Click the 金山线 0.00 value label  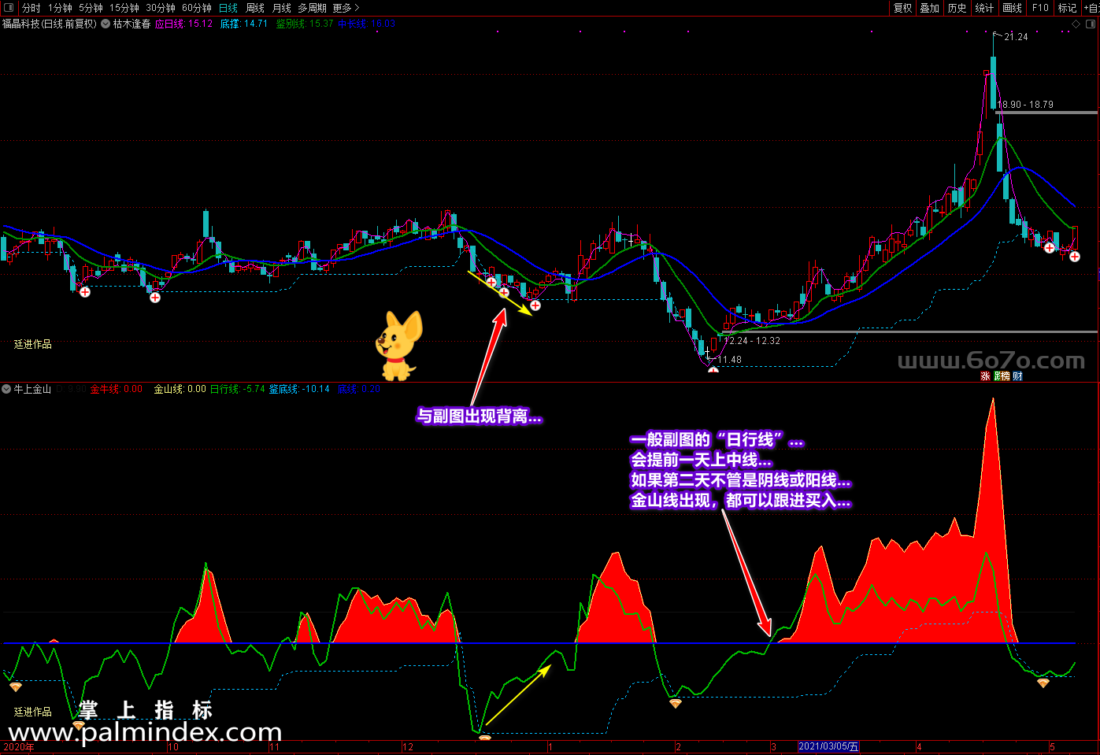coord(180,389)
